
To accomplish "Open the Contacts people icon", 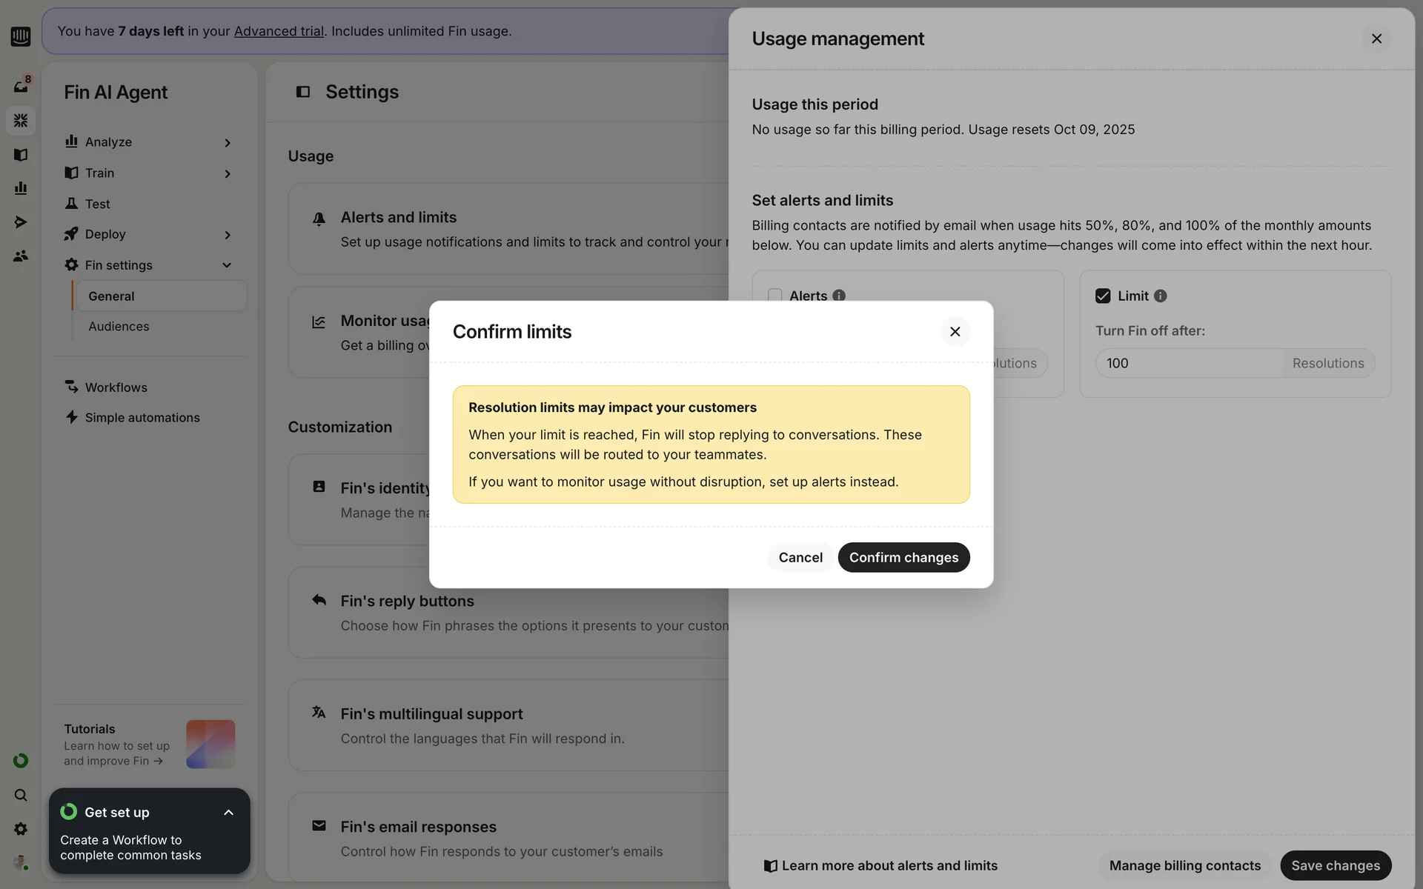I will pos(20,256).
